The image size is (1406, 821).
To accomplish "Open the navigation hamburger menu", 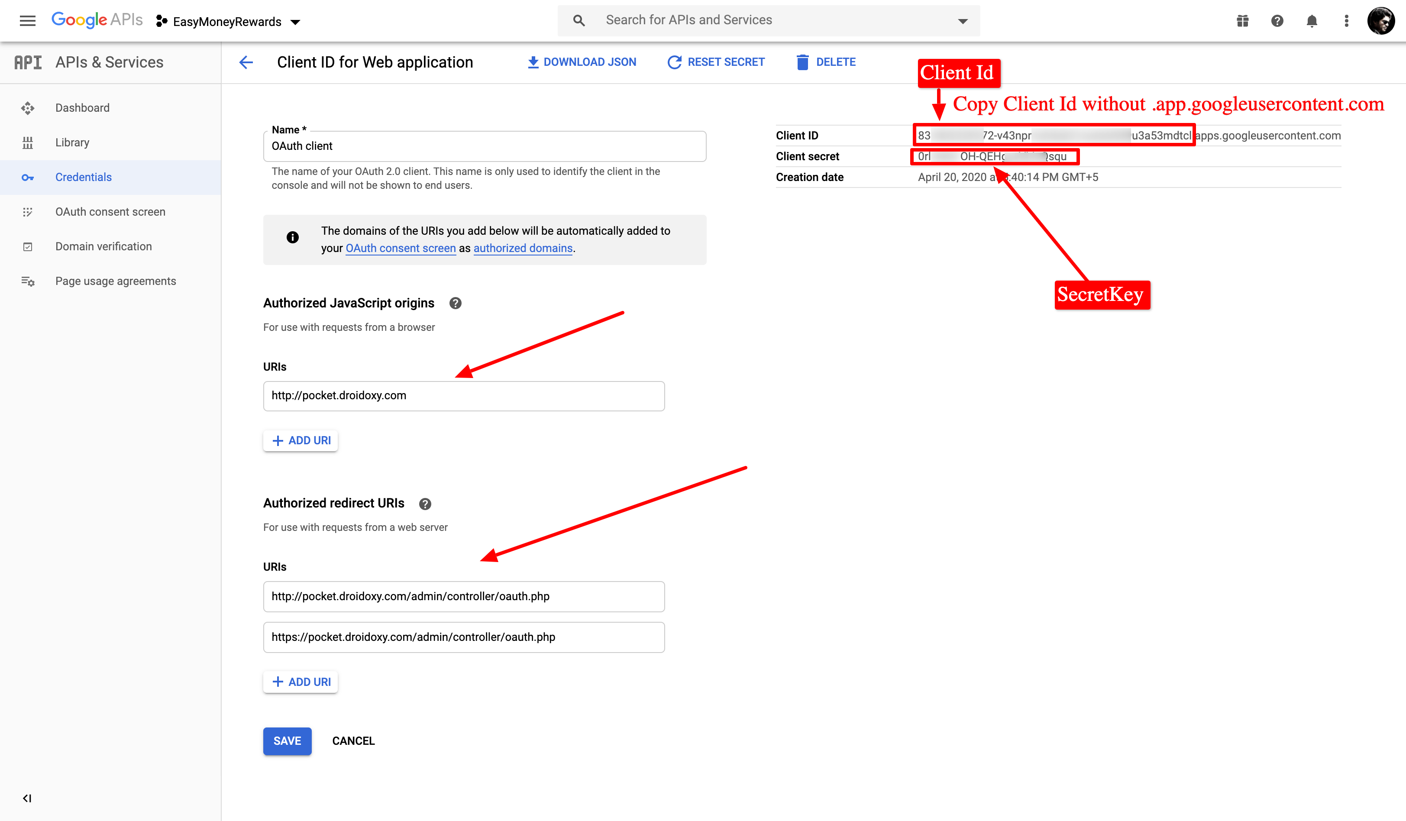I will [27, 21].
